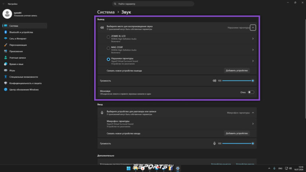Screen dimensions: 306x172
Task: Open Windows Start button on taskbar
Action: (128, 168)
